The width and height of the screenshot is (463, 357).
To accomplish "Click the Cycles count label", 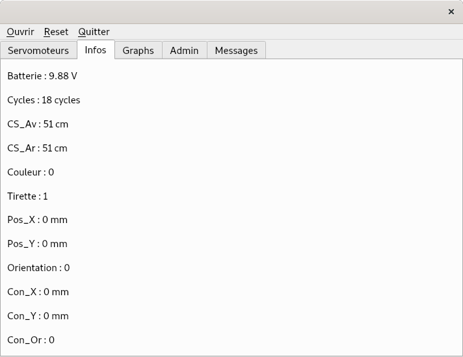I will [x=44, y=100].
